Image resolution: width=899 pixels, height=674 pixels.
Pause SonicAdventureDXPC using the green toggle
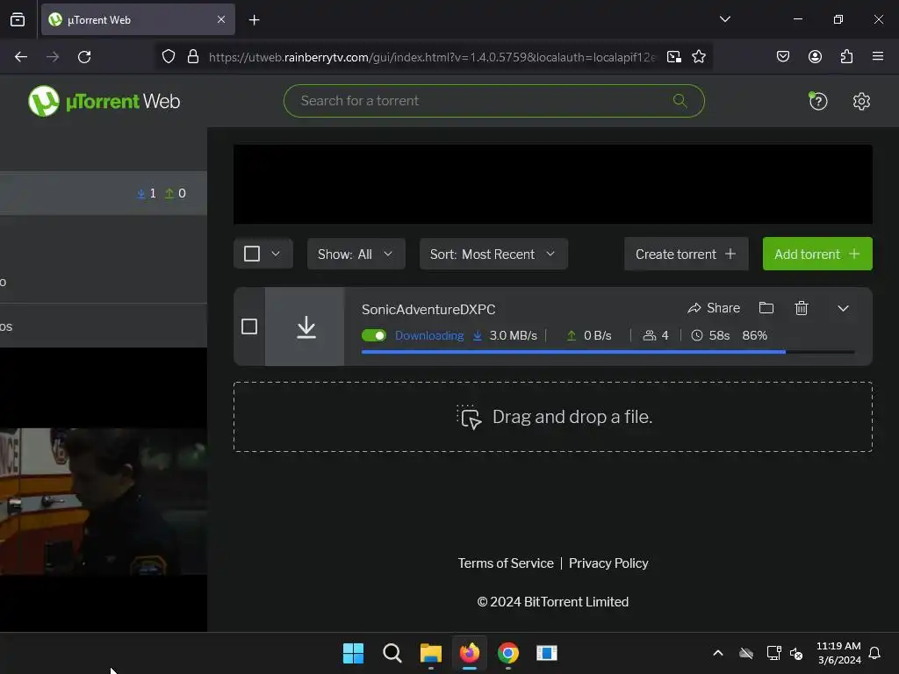374,335
